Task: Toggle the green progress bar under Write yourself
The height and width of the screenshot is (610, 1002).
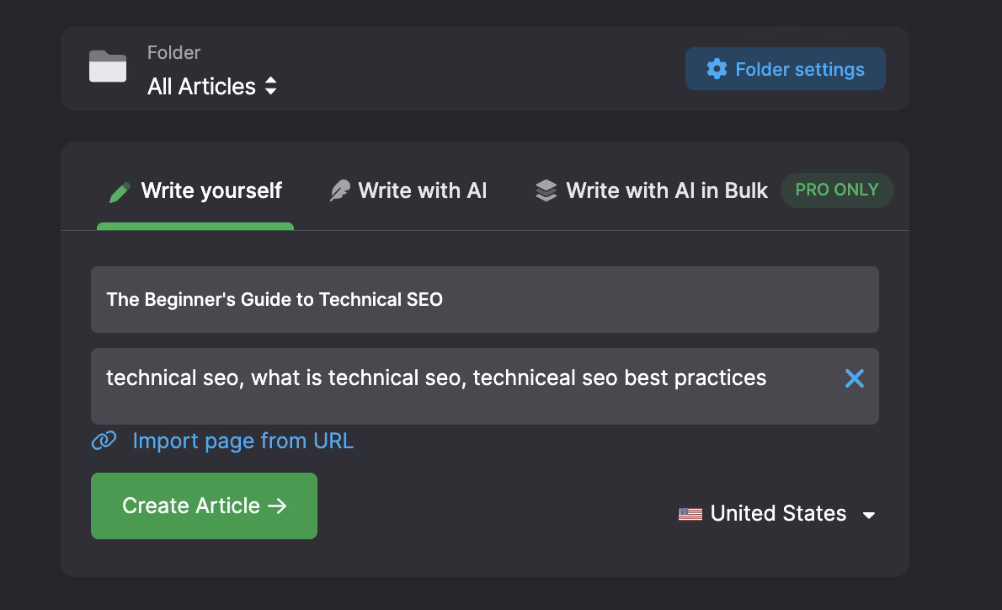Action: [195, 225]
